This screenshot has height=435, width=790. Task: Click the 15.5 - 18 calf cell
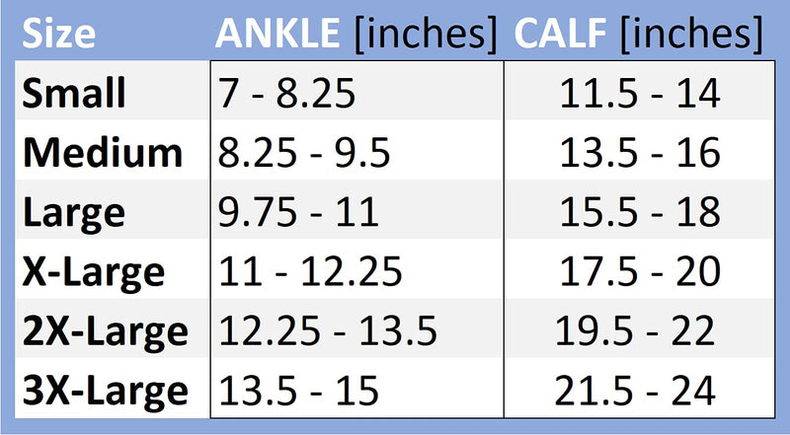click(x=640, y=212)
